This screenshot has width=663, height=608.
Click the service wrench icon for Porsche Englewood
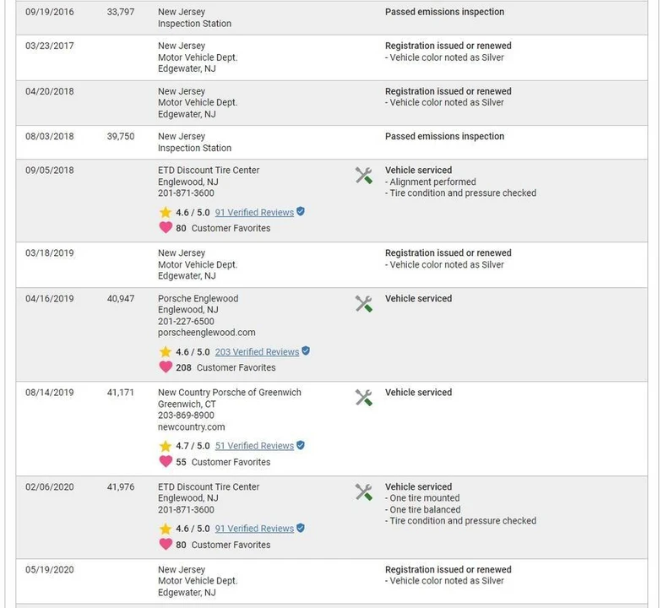(363, 303)
